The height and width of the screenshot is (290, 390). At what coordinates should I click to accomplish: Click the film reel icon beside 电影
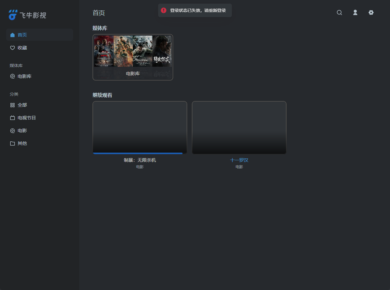tap(12, 131)
